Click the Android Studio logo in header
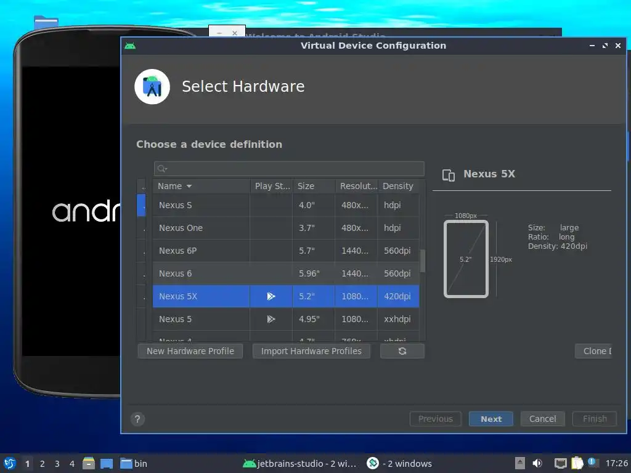 point(152,87)
